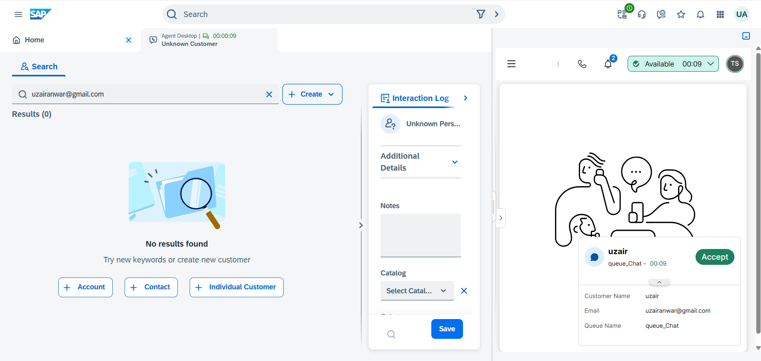
Task: Switch to the Home tab
Action: [x=35, y=40]
